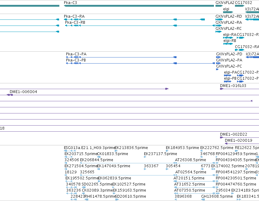
Task: Select the Pka-C3 gene label
Action: [70, 3]
